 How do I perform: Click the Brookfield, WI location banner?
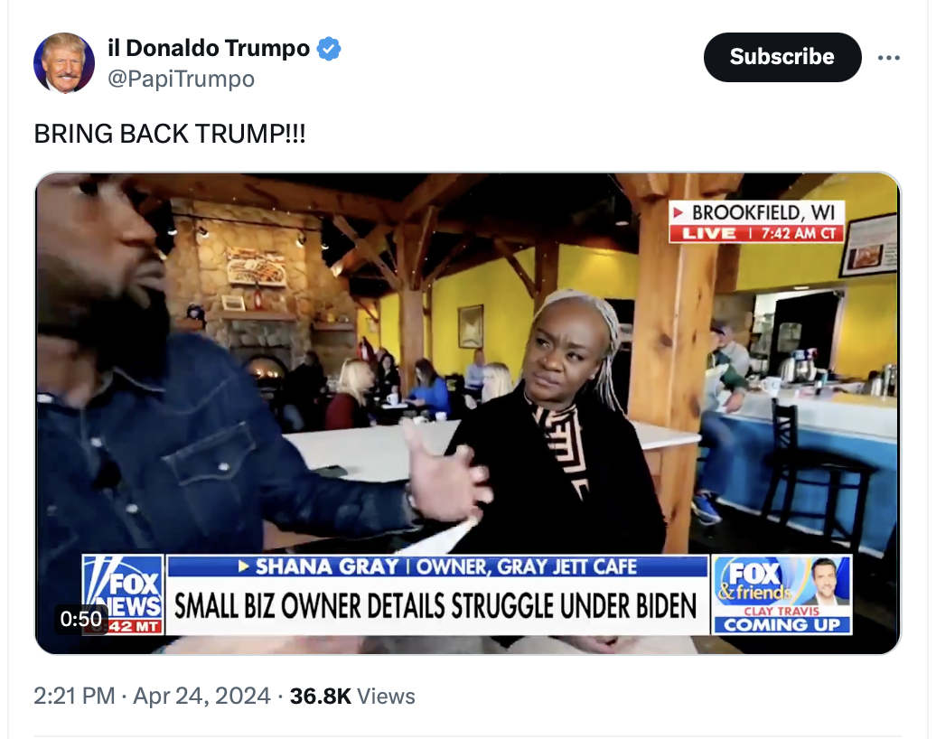point(756,212)
